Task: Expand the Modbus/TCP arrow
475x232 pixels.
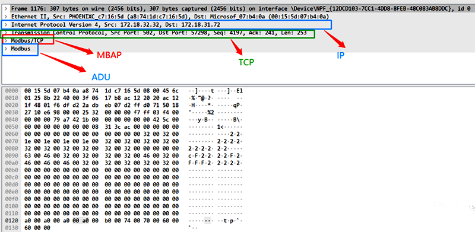Action: click(x=6, y=40)
